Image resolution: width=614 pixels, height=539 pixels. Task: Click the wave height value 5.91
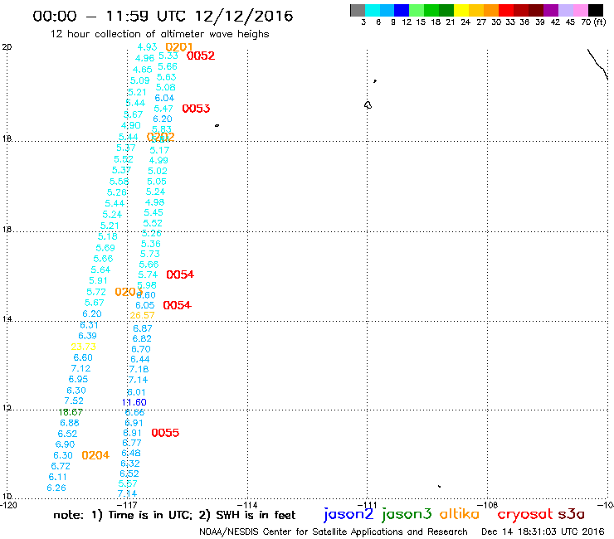pos(98,280)
